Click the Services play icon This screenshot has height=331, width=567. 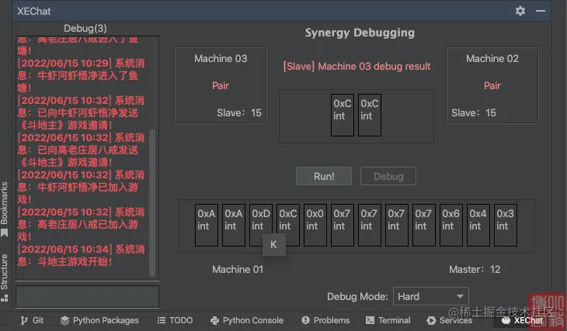431,320
